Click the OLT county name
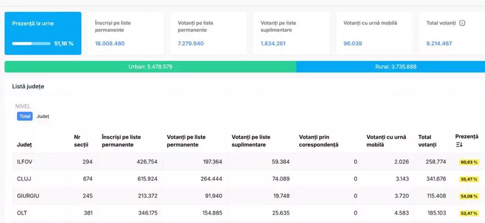Screen dimensions: 485x223 (x=22, y=213)
